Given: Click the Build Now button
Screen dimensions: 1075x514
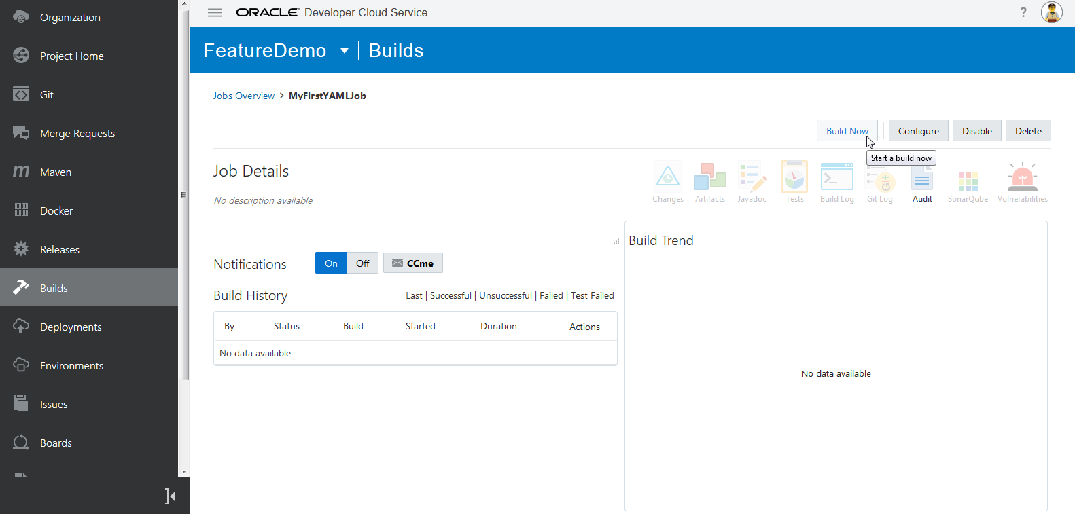Looking at the screenshot, I should 847,131.
